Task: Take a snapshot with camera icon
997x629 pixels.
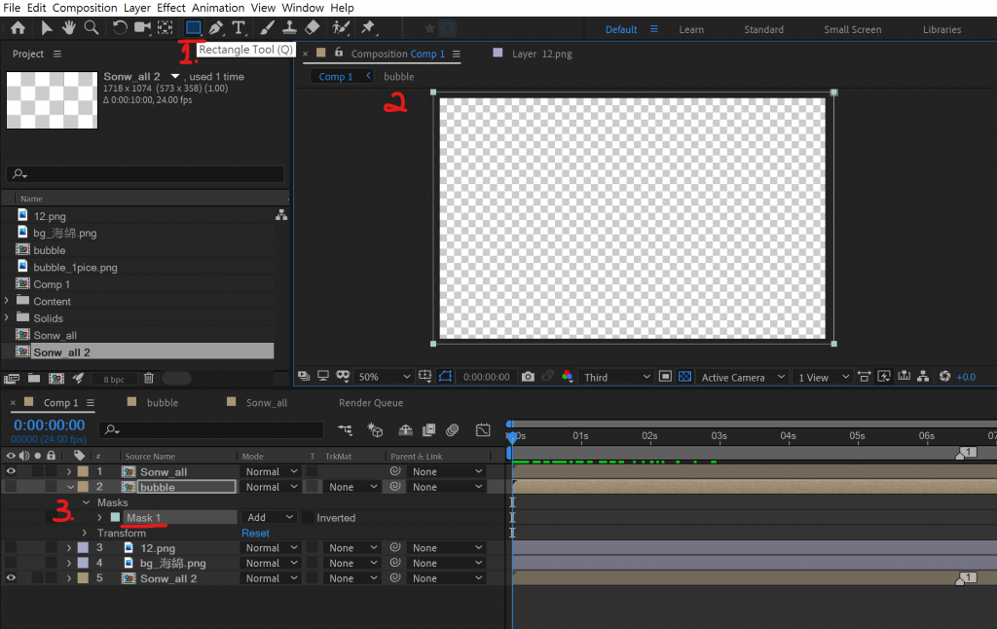Action: click(x=528, y=377)
